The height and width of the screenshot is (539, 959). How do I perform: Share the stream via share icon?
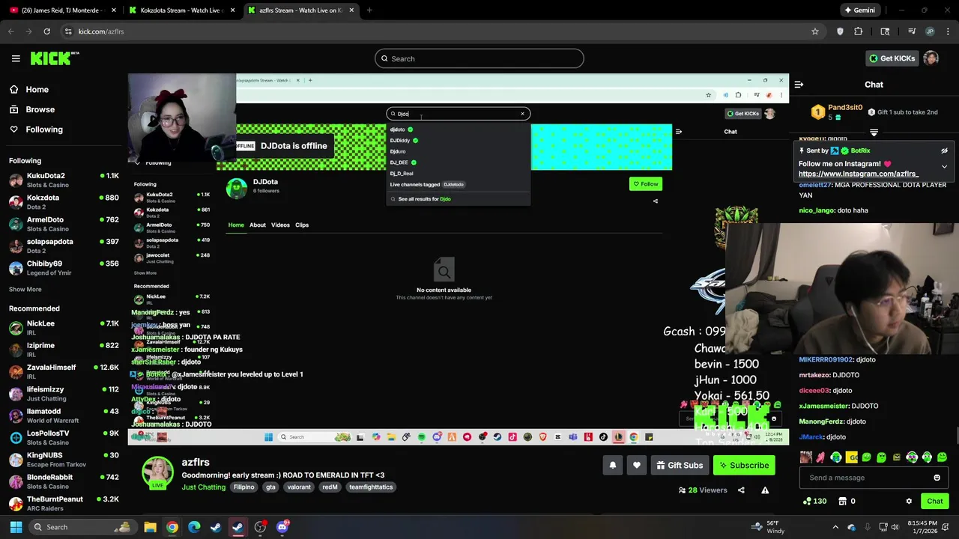[741, 490]
